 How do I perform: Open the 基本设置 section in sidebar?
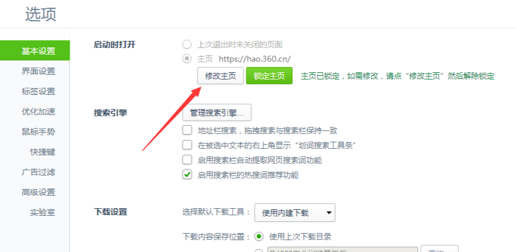pyautogui.click(x=35, y=51)
